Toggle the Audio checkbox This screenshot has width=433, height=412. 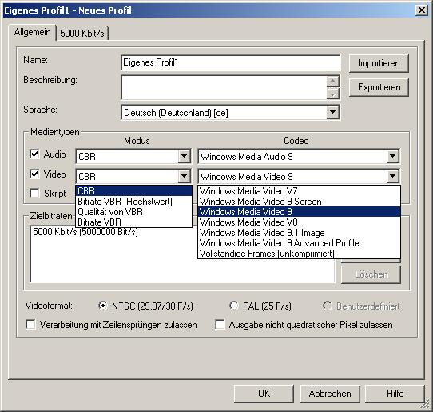[34, 154]
